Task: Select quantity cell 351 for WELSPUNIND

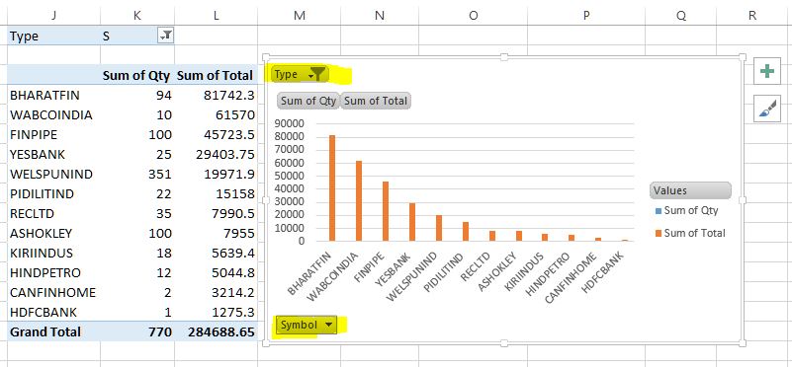Action: tap(137, 174)
